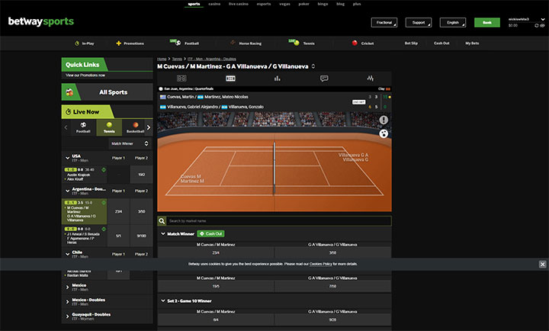Expand the account menu chevron
549x331 pixels.
tap(543, 19)
